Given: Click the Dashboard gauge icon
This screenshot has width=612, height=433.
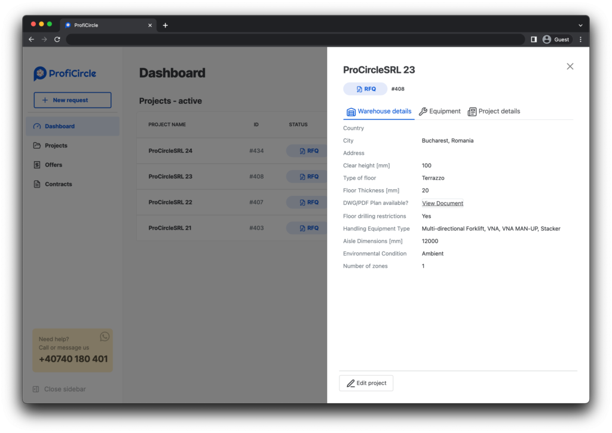Looking at the screenshot, I should coord(37,127).
